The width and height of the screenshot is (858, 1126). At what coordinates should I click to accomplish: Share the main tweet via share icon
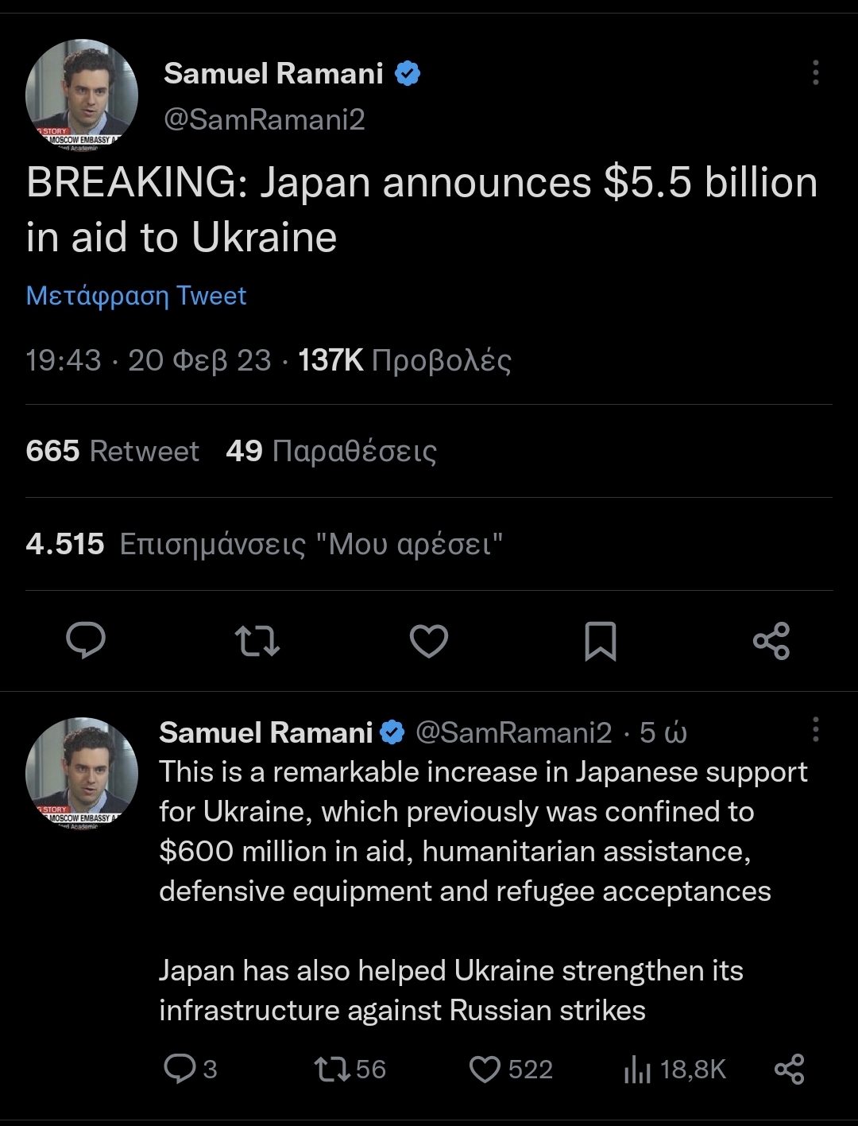coord(771,641)
